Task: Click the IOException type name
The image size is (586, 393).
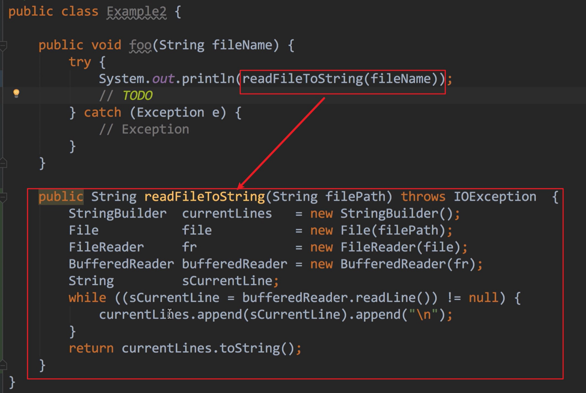Action: click(495, 197)
